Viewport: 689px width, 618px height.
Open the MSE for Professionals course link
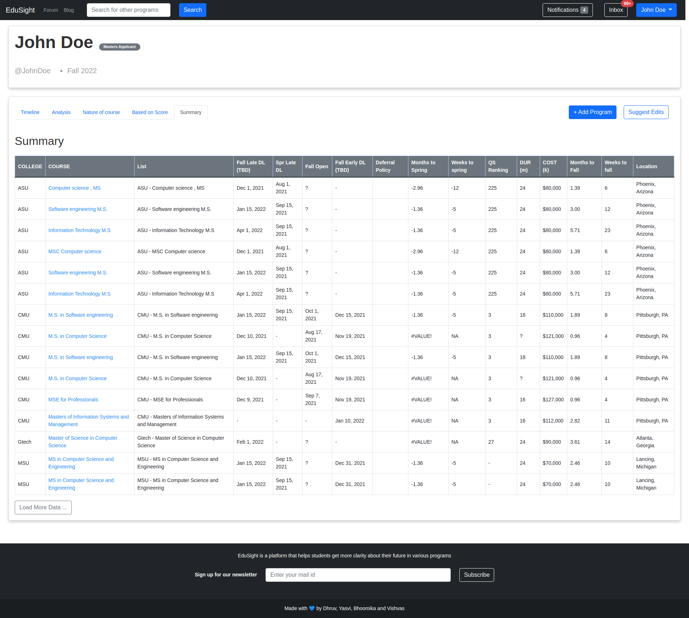[73, 400]
